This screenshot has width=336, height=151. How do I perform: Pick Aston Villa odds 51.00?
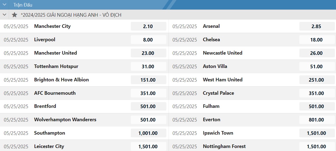coord(317,67)
